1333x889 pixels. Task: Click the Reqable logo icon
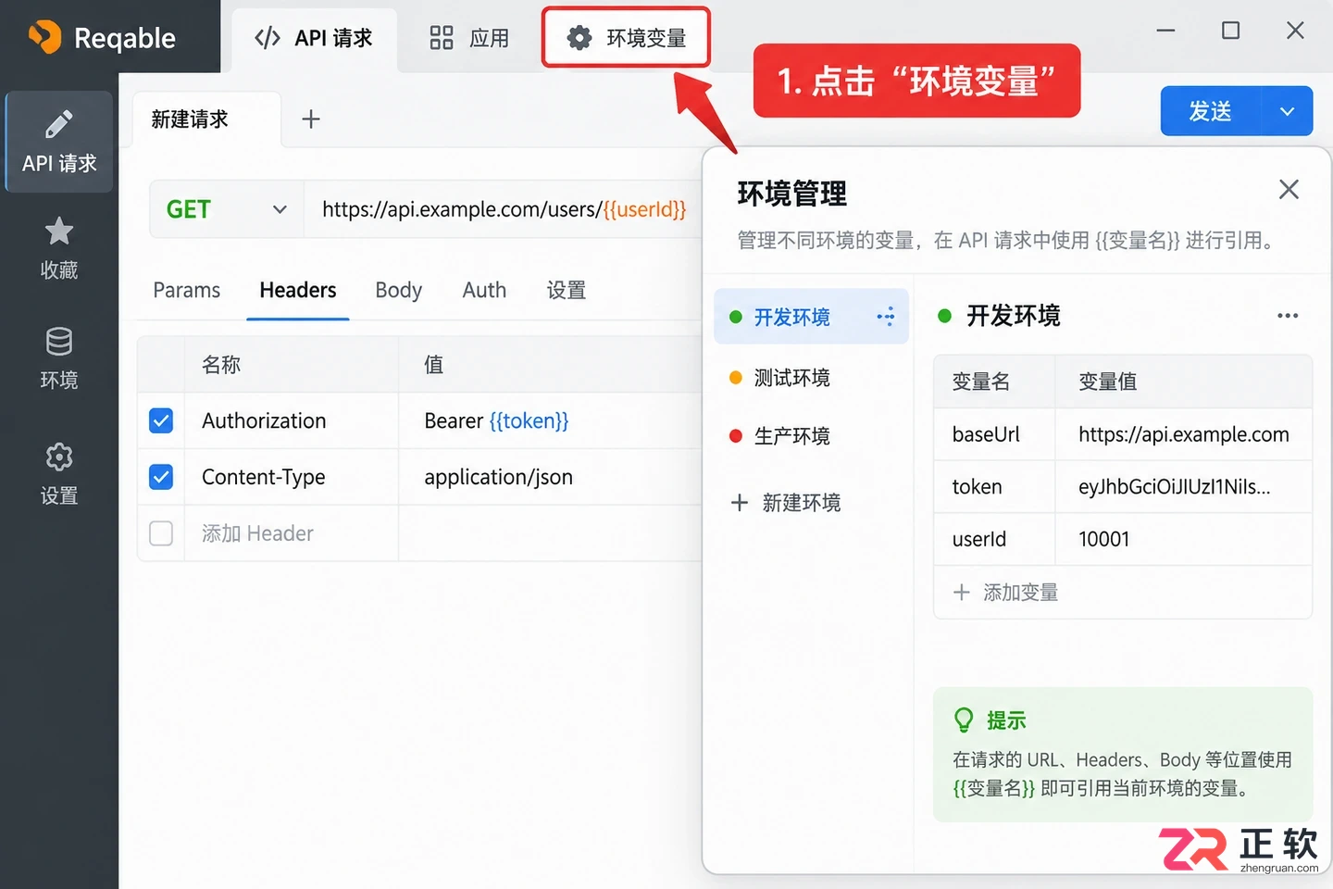44,37
